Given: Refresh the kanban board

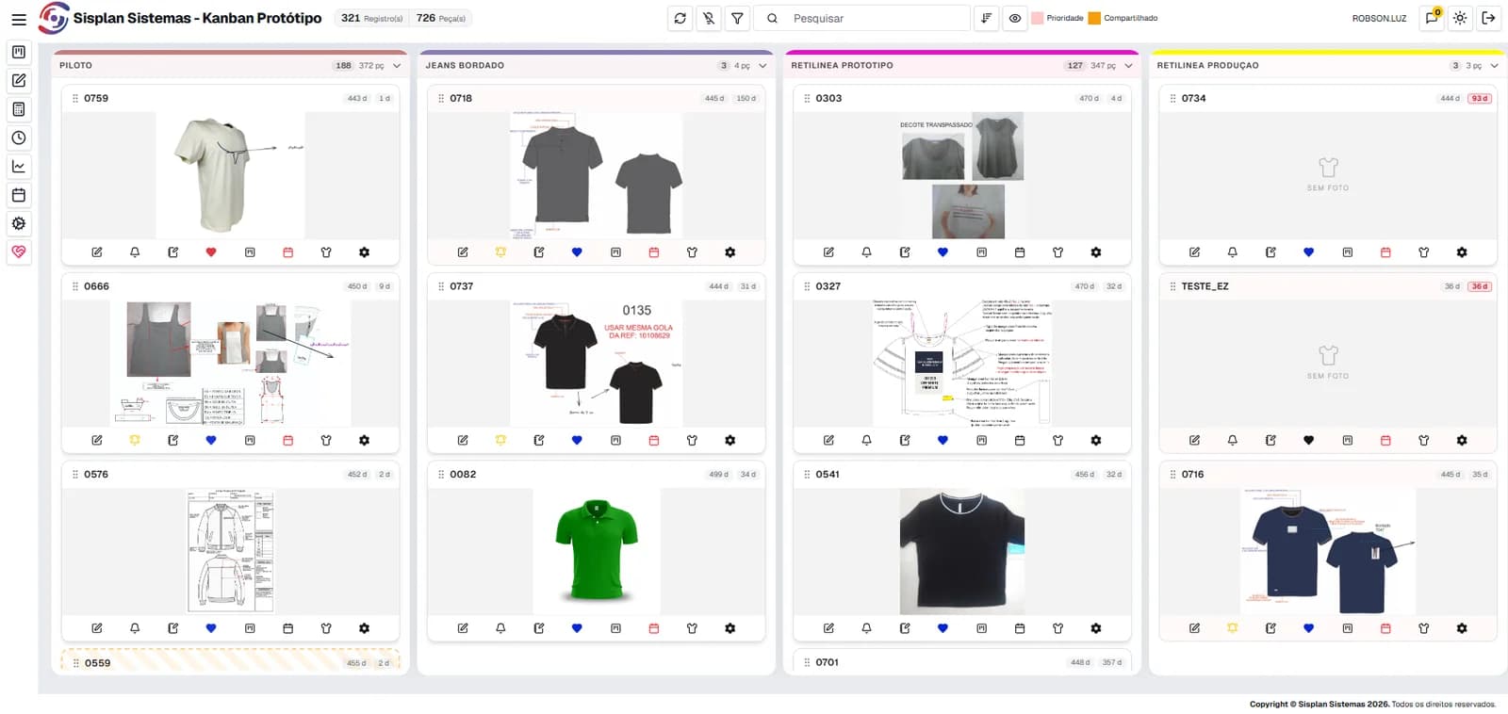Looking at the screenshot, I should point(680,18).
